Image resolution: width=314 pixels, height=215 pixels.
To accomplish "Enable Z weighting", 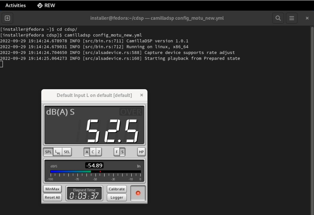I will [x=99, y=152].
